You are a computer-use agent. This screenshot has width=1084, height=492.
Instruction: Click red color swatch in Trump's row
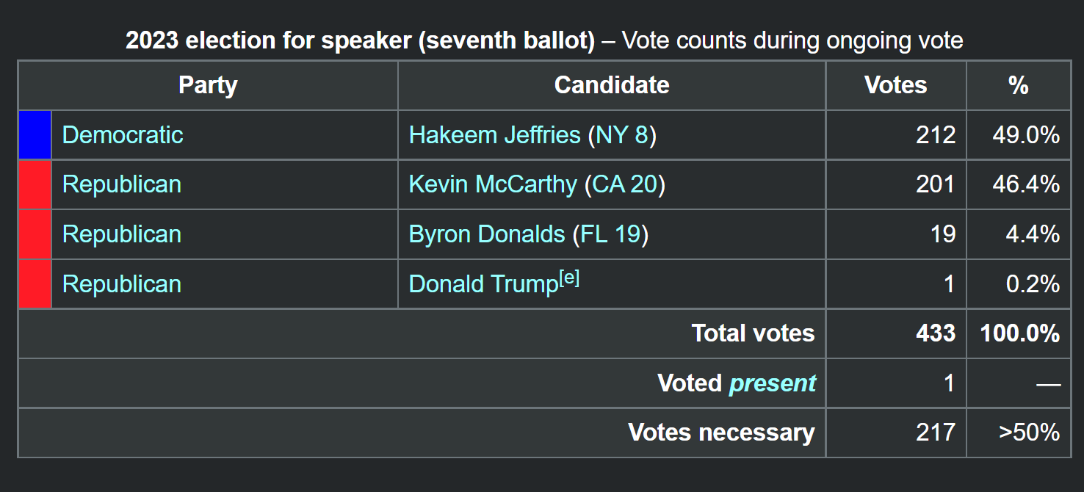pyautogui.click(x=35, y=284)
